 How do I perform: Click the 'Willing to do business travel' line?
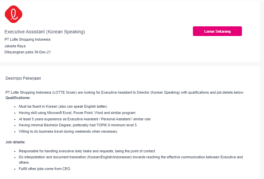tap(68, 131)
